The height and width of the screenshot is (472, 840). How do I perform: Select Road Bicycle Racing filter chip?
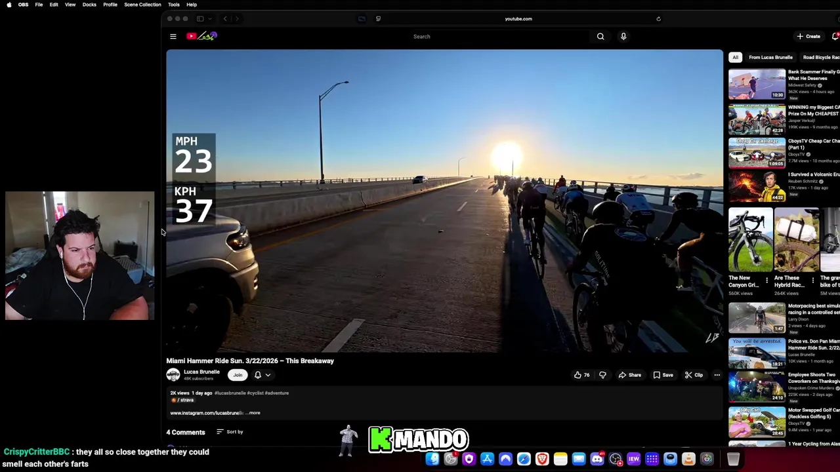click(820, 58)
